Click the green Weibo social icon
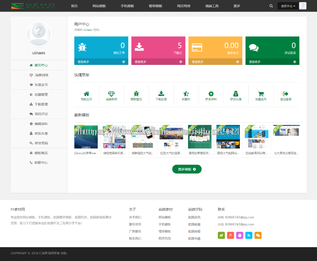The width and height of the screenshot is (317, 261). pos(221,235)
